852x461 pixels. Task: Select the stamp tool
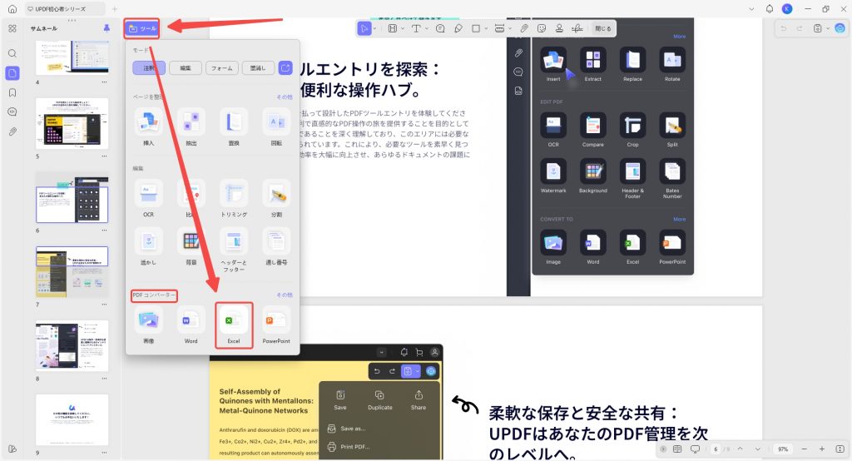pyautogui.click(x=559, y=28)
